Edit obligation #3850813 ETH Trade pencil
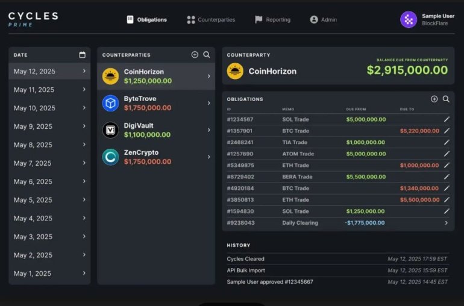 click(x=447, y=200)
